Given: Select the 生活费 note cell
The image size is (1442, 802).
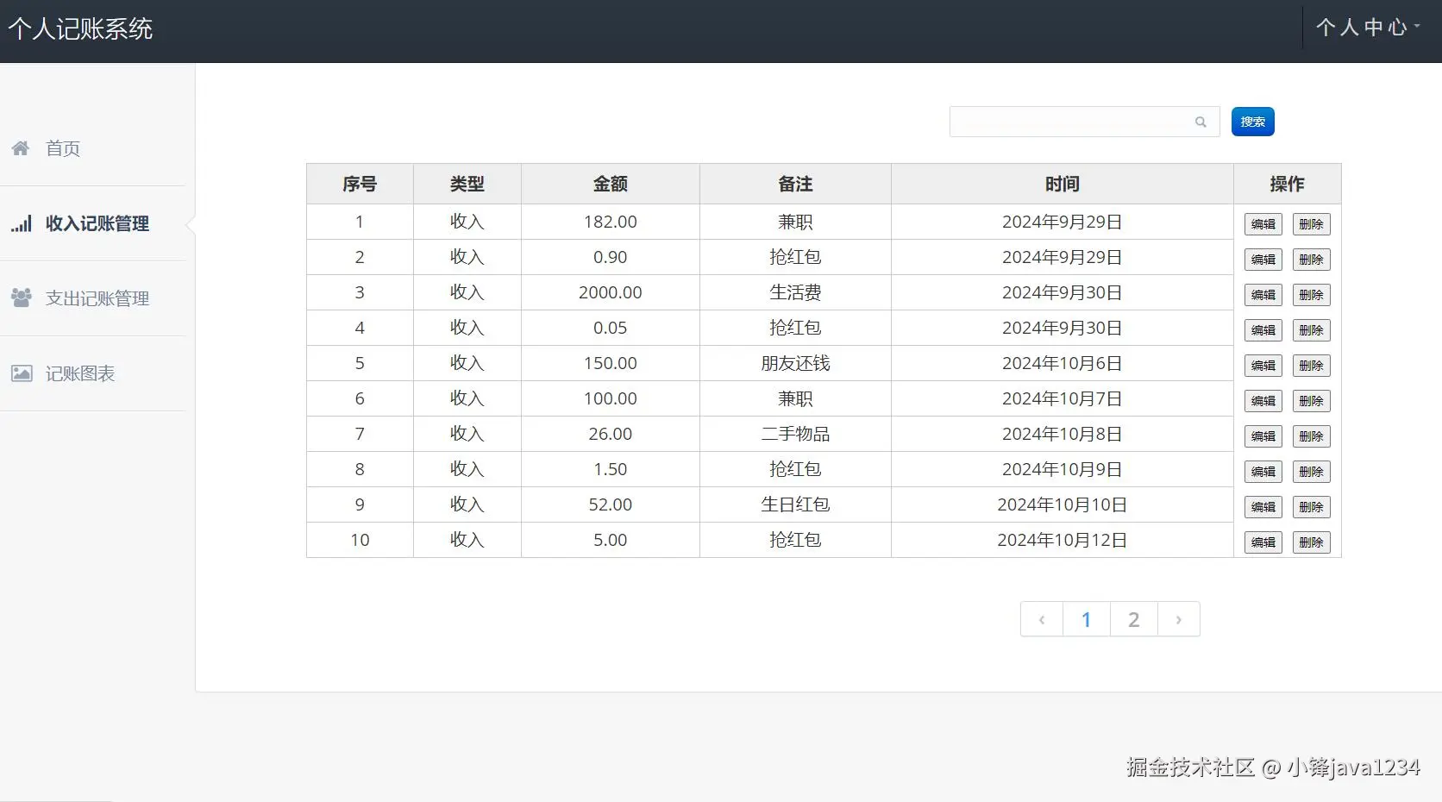Looking at the screenshot, I should click(x=795, y=292).
